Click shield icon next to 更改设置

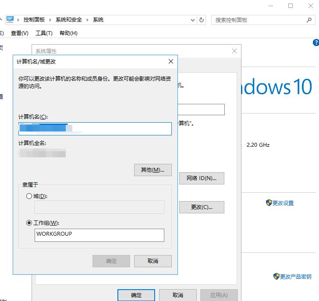[269, 202]
